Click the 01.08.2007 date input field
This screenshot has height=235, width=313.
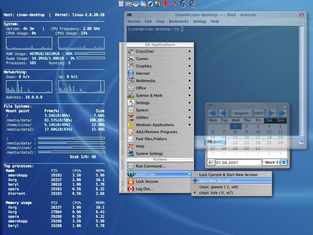pyautogui.click(x=238, y=162)
